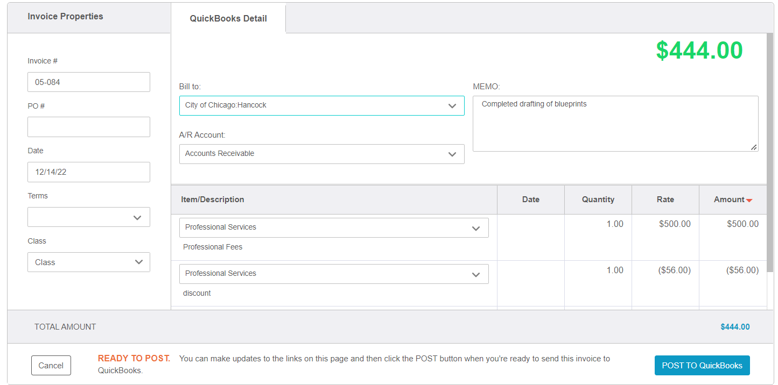Change item for Professional Fees line
The image size is (778, 385).
click(334, 227)
